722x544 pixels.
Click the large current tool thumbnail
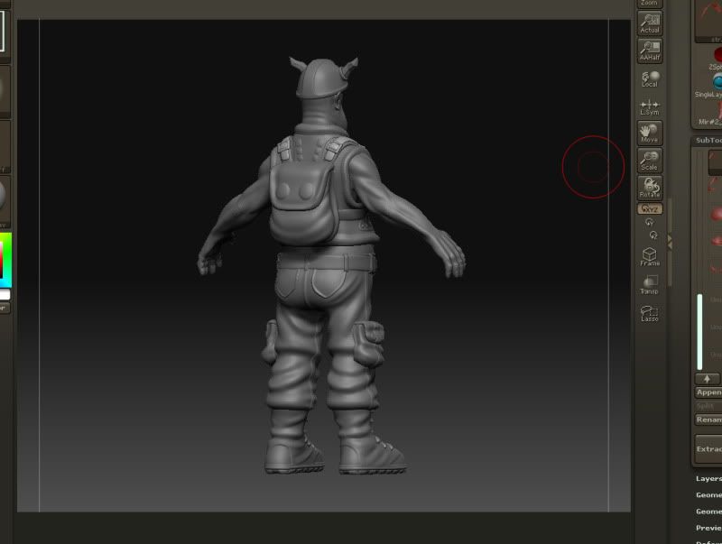tap(709, 20)
